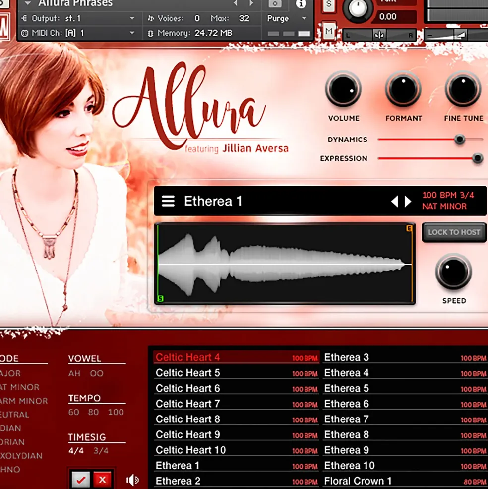
Task: Open the snapshot camera view
Action: click(275, 4)
